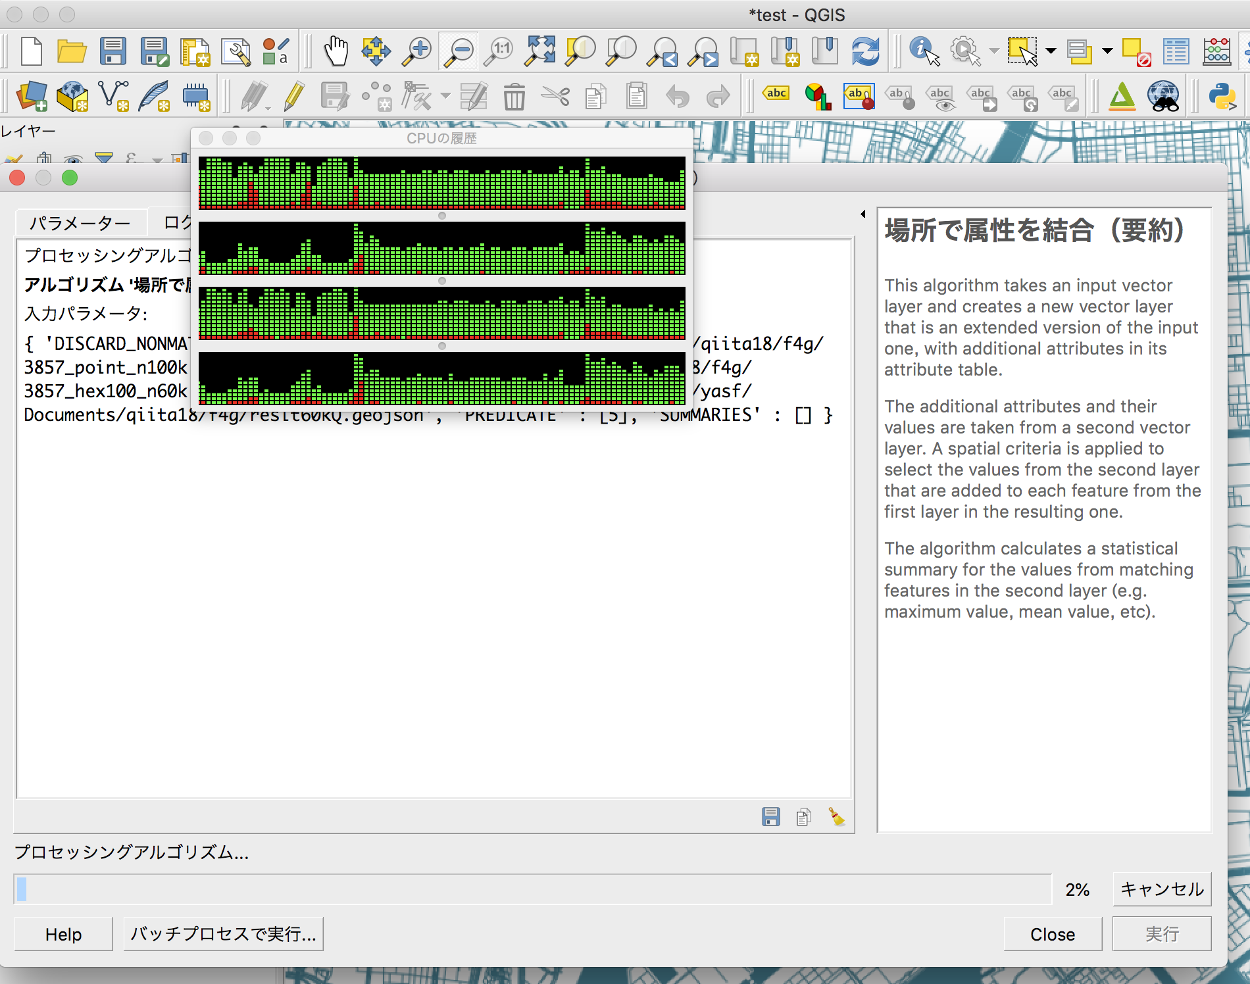This screenshot has width=1250, height=984.
Task: Switch to the パラメーター tab
Action: [80, 223]
